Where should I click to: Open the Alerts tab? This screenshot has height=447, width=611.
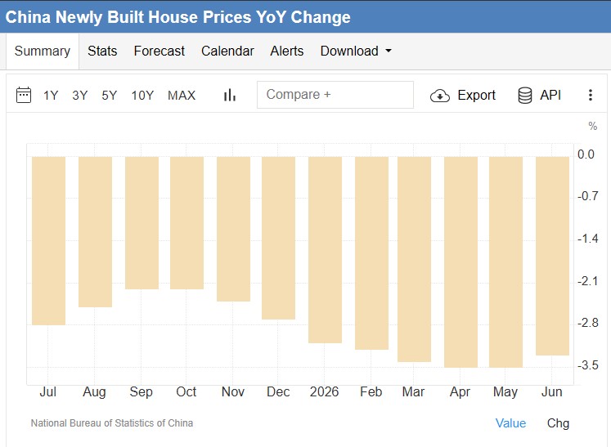[x=287, y=51]
